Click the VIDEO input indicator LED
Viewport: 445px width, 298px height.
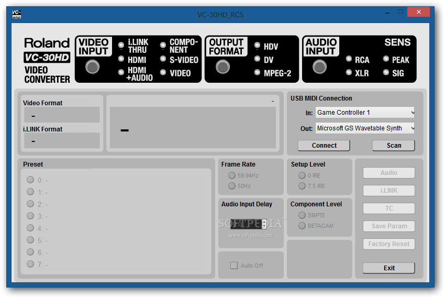click(x=163, y=72)
